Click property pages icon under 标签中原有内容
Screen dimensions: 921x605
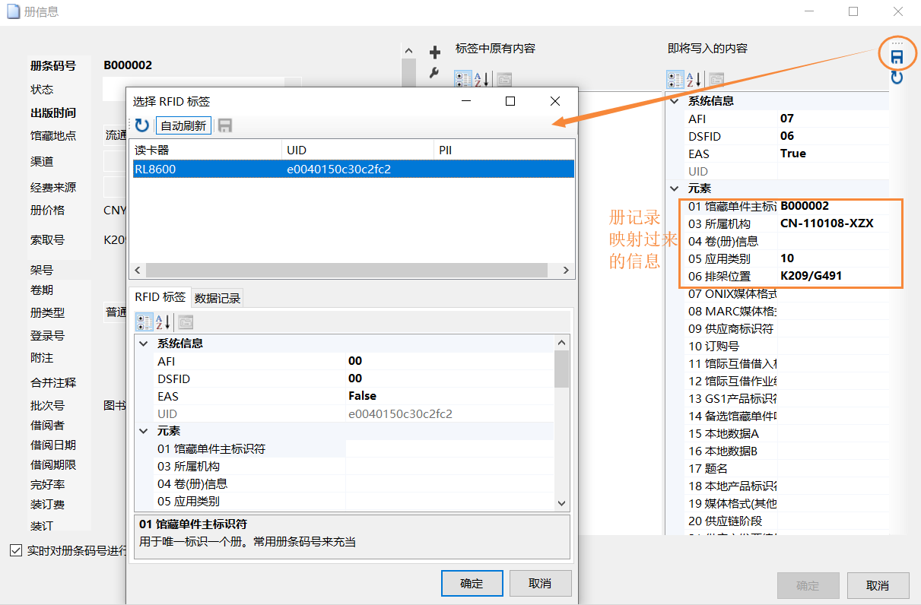click(504, 79)
